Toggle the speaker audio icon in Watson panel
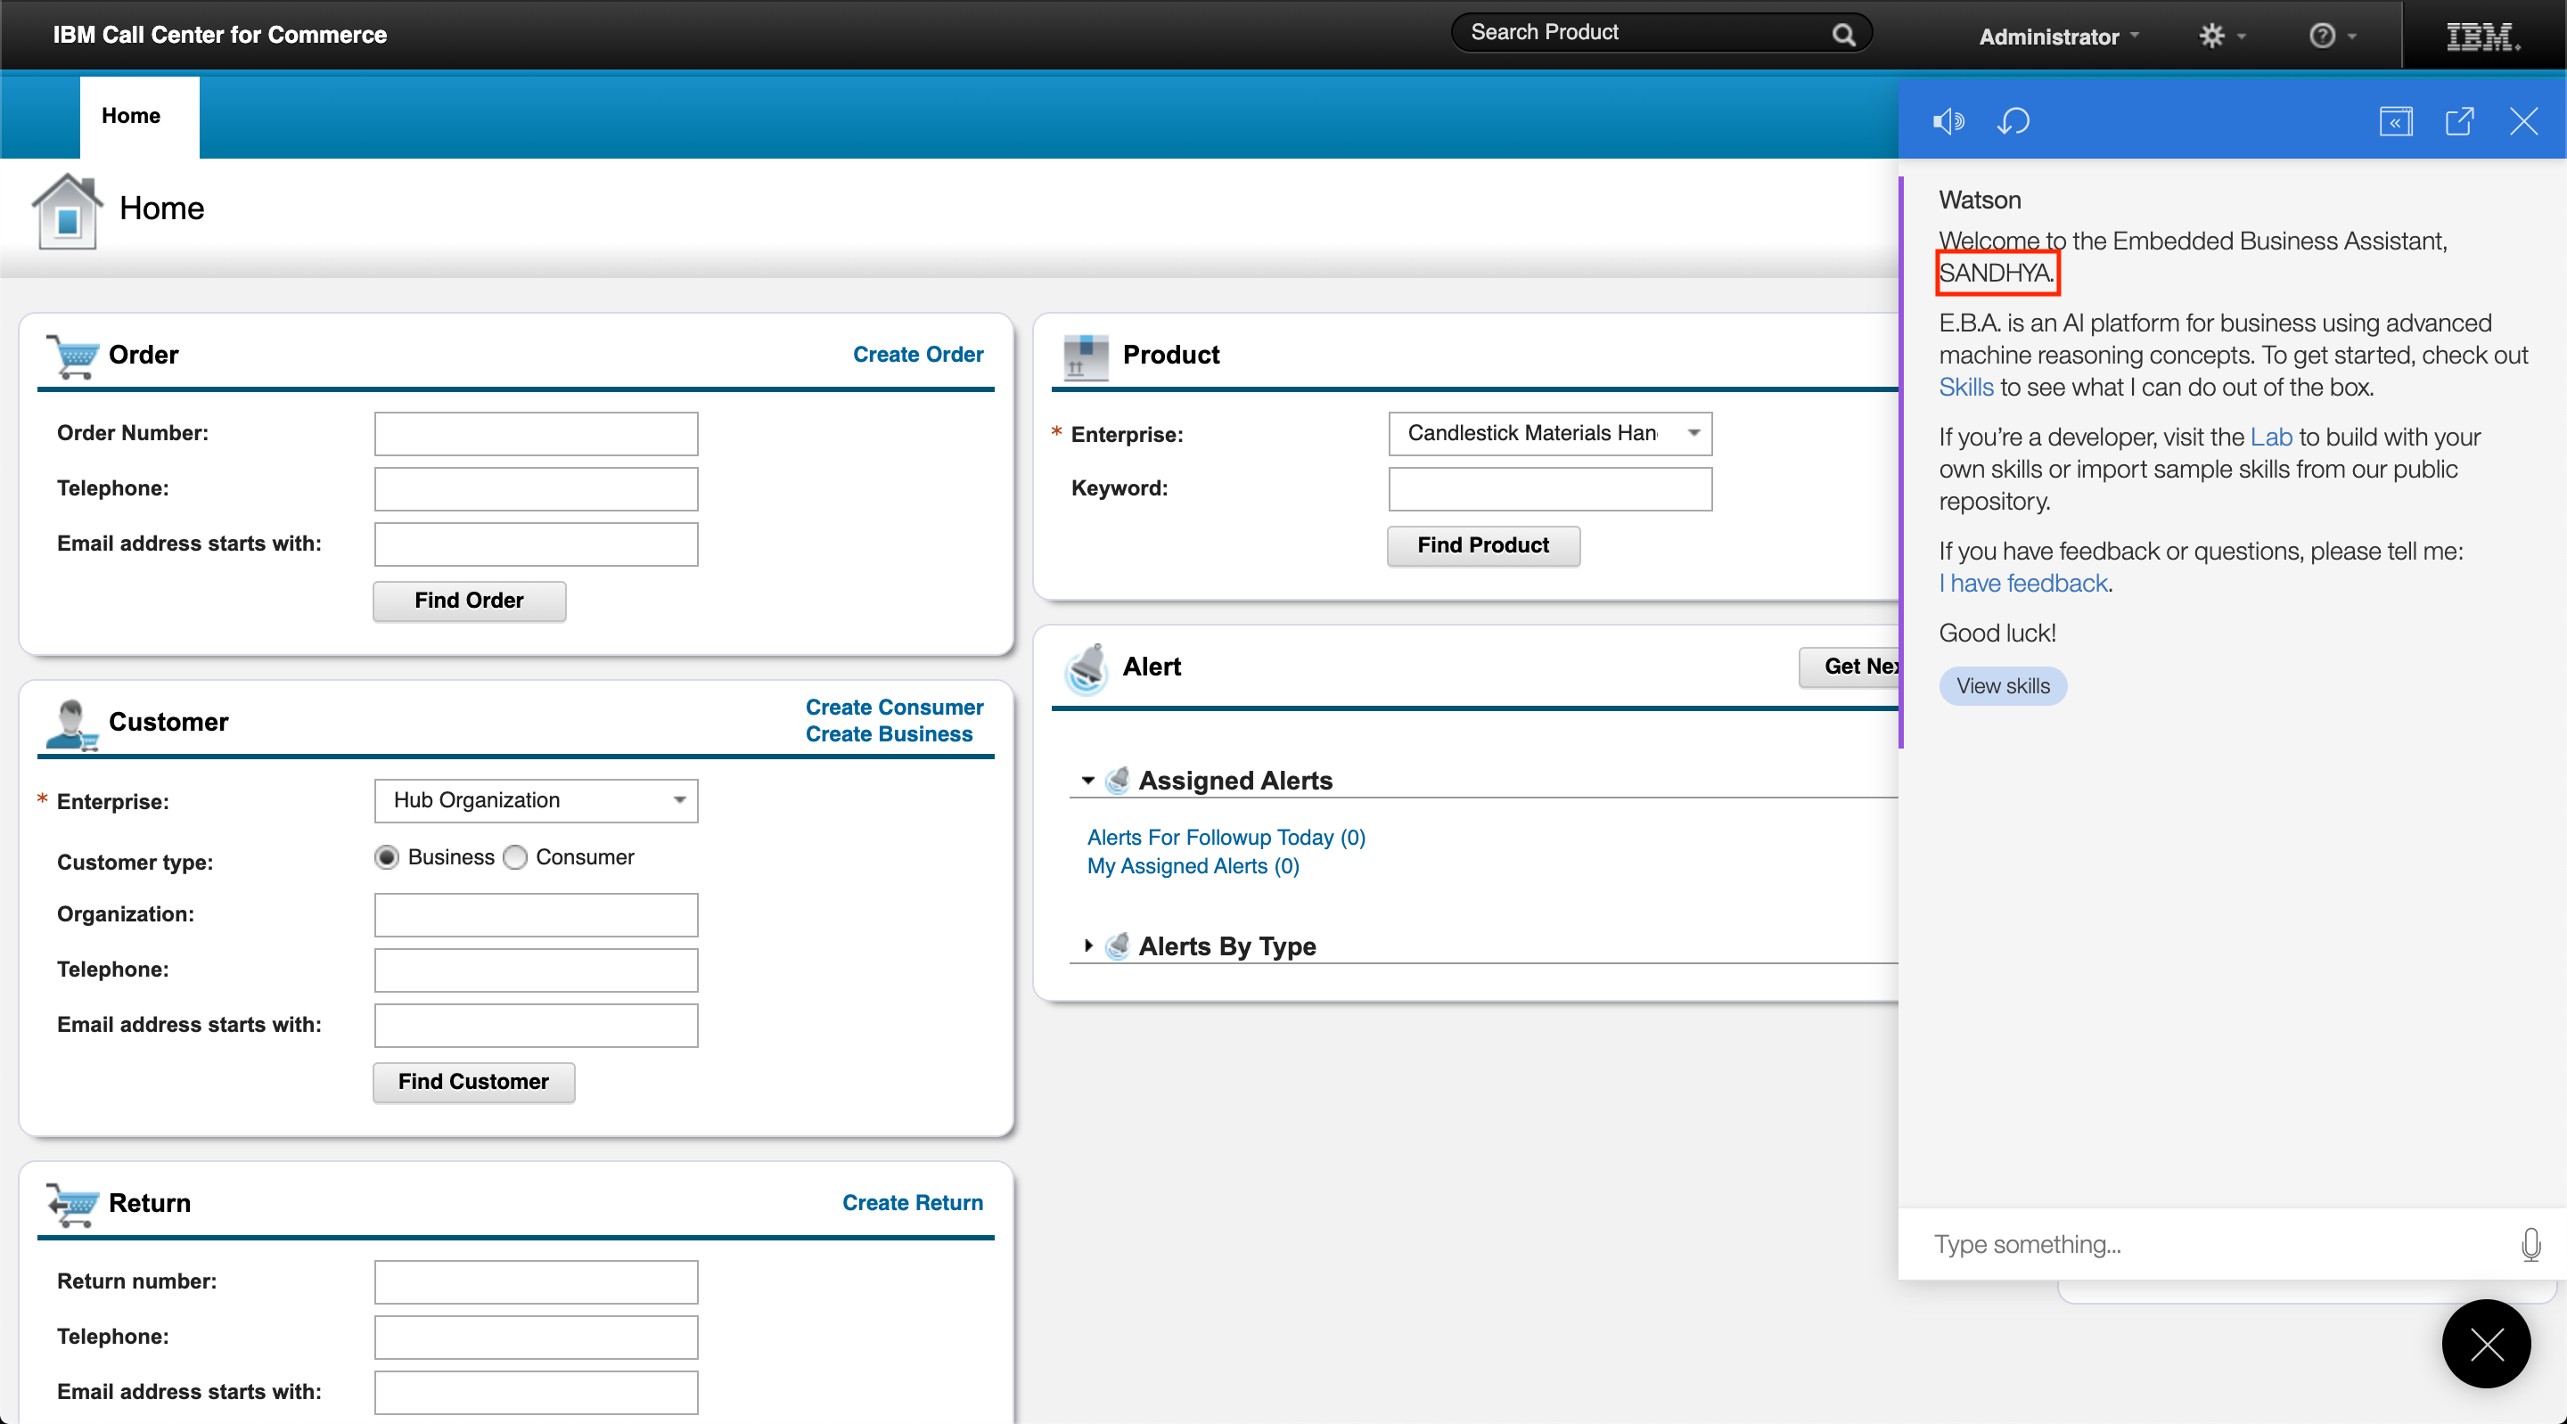 (x=1948, y=121)
